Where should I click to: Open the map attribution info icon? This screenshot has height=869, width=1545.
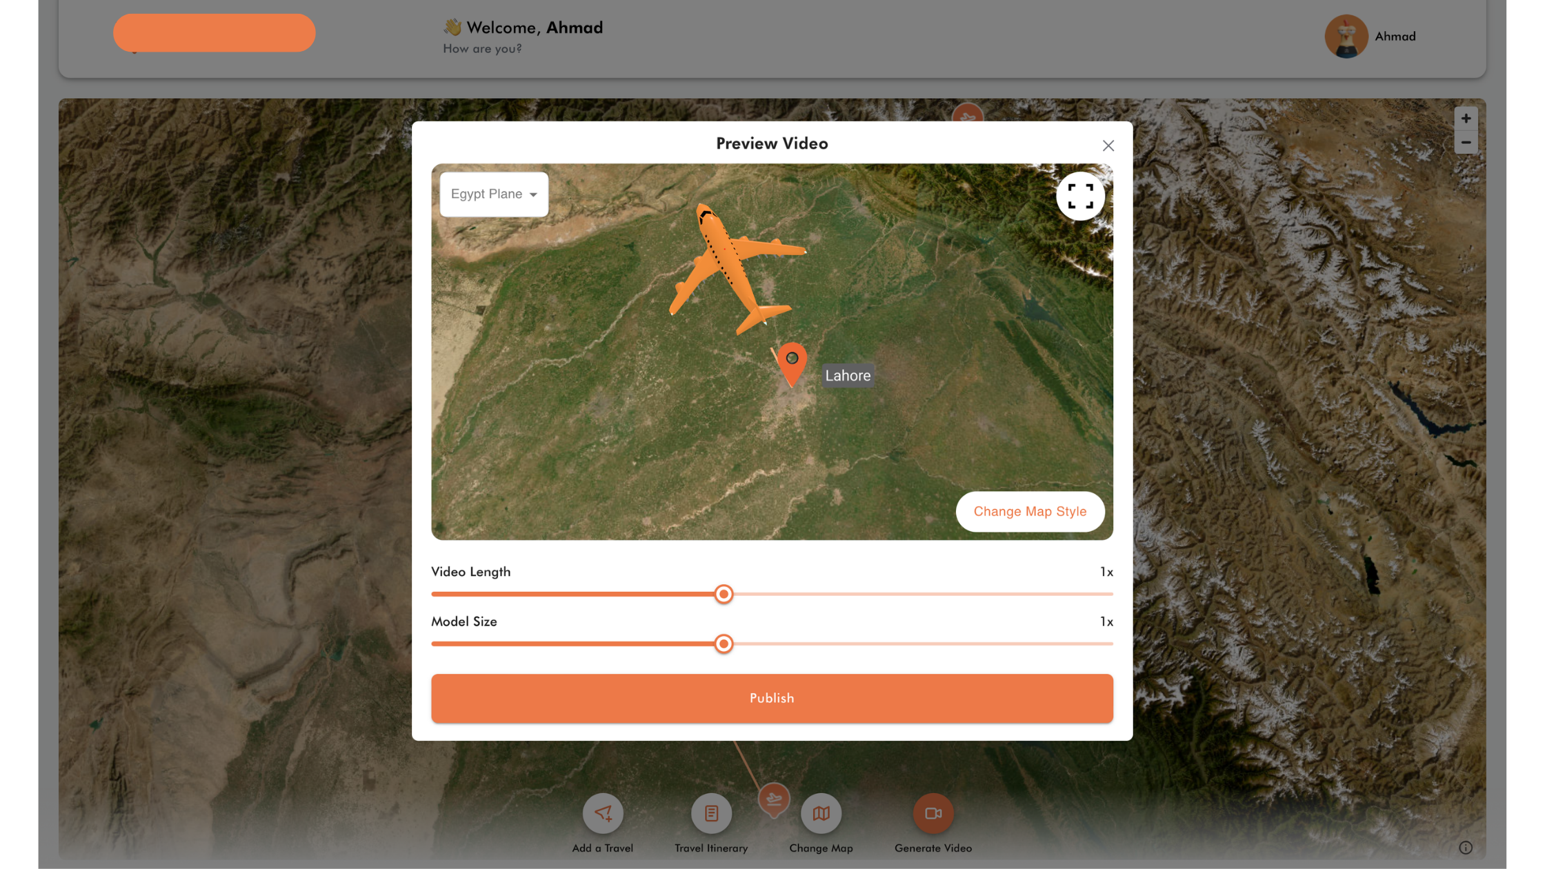pos(1466,848)
